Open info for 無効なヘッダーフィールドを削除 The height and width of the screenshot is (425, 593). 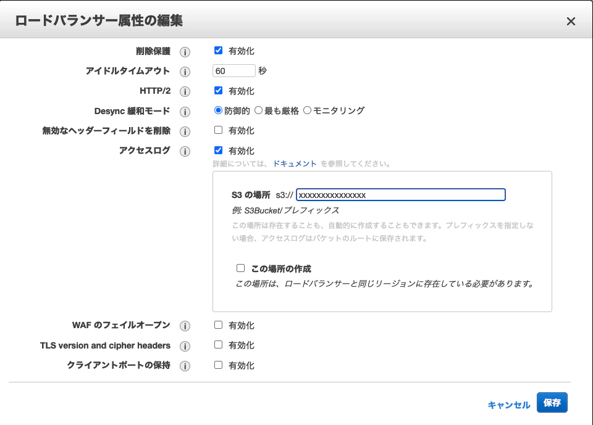(185, 131)
